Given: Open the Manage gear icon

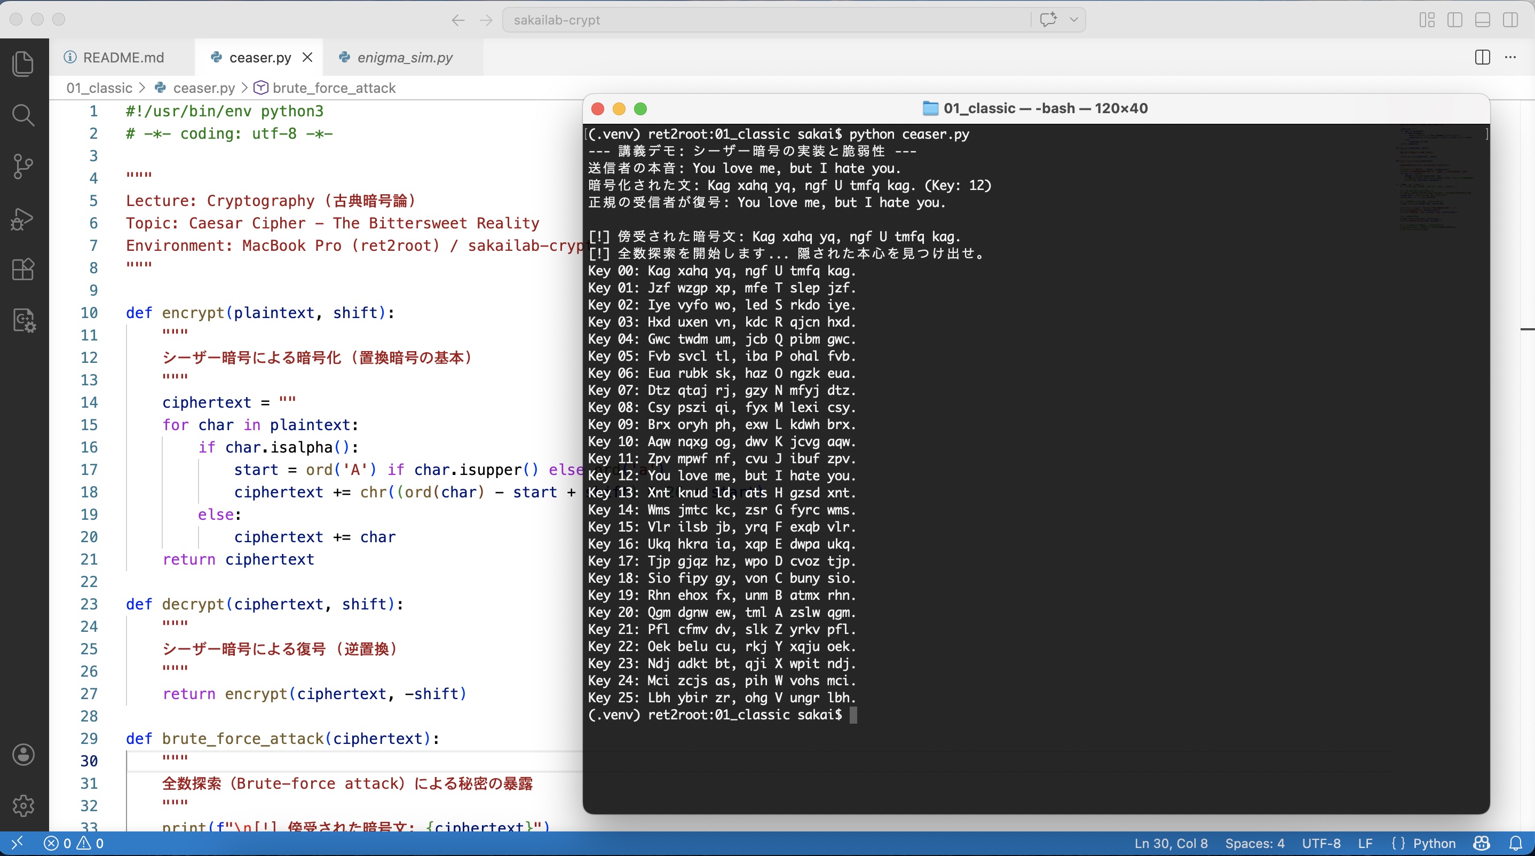Looking at the screenshot, I should pyautogui.click(x=23, y=805).
